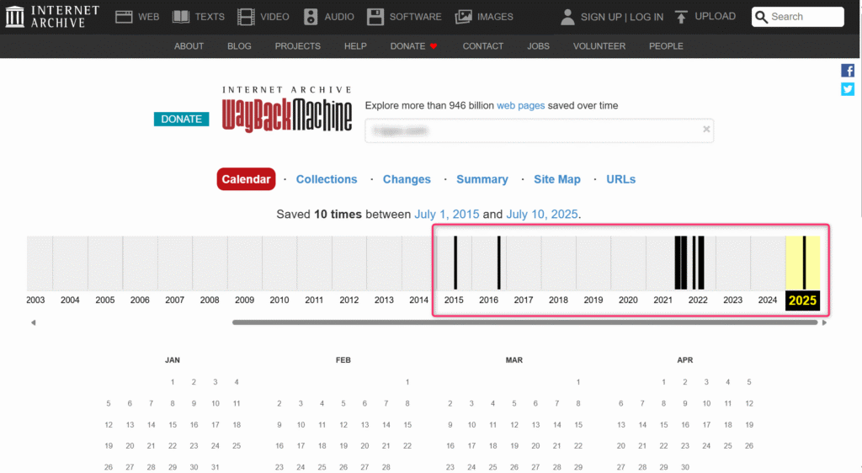Viewport: 862px width, 473px height.
Task: Click the FEB month heading
Action: [x=343, y=360]
